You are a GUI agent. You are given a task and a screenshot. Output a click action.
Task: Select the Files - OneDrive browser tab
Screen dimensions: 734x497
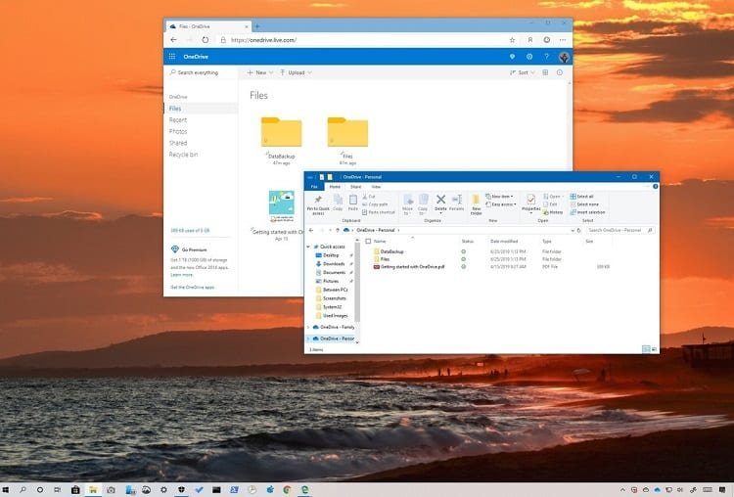(x=207, y=26)
